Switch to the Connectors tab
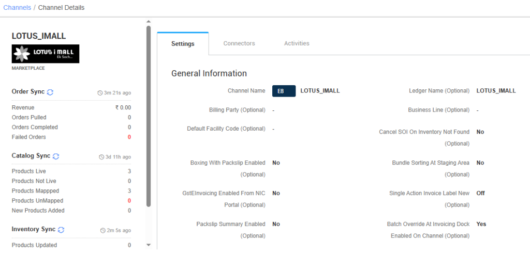The width and height of the screenshot is (530, 256). (239, 43)
